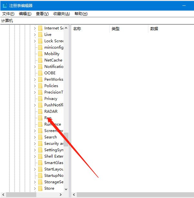
Task: Click the StartLayout folder icon
Action: [x=40, y=169]
